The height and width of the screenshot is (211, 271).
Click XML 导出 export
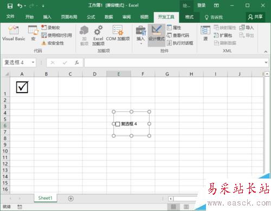pos(247,35)
